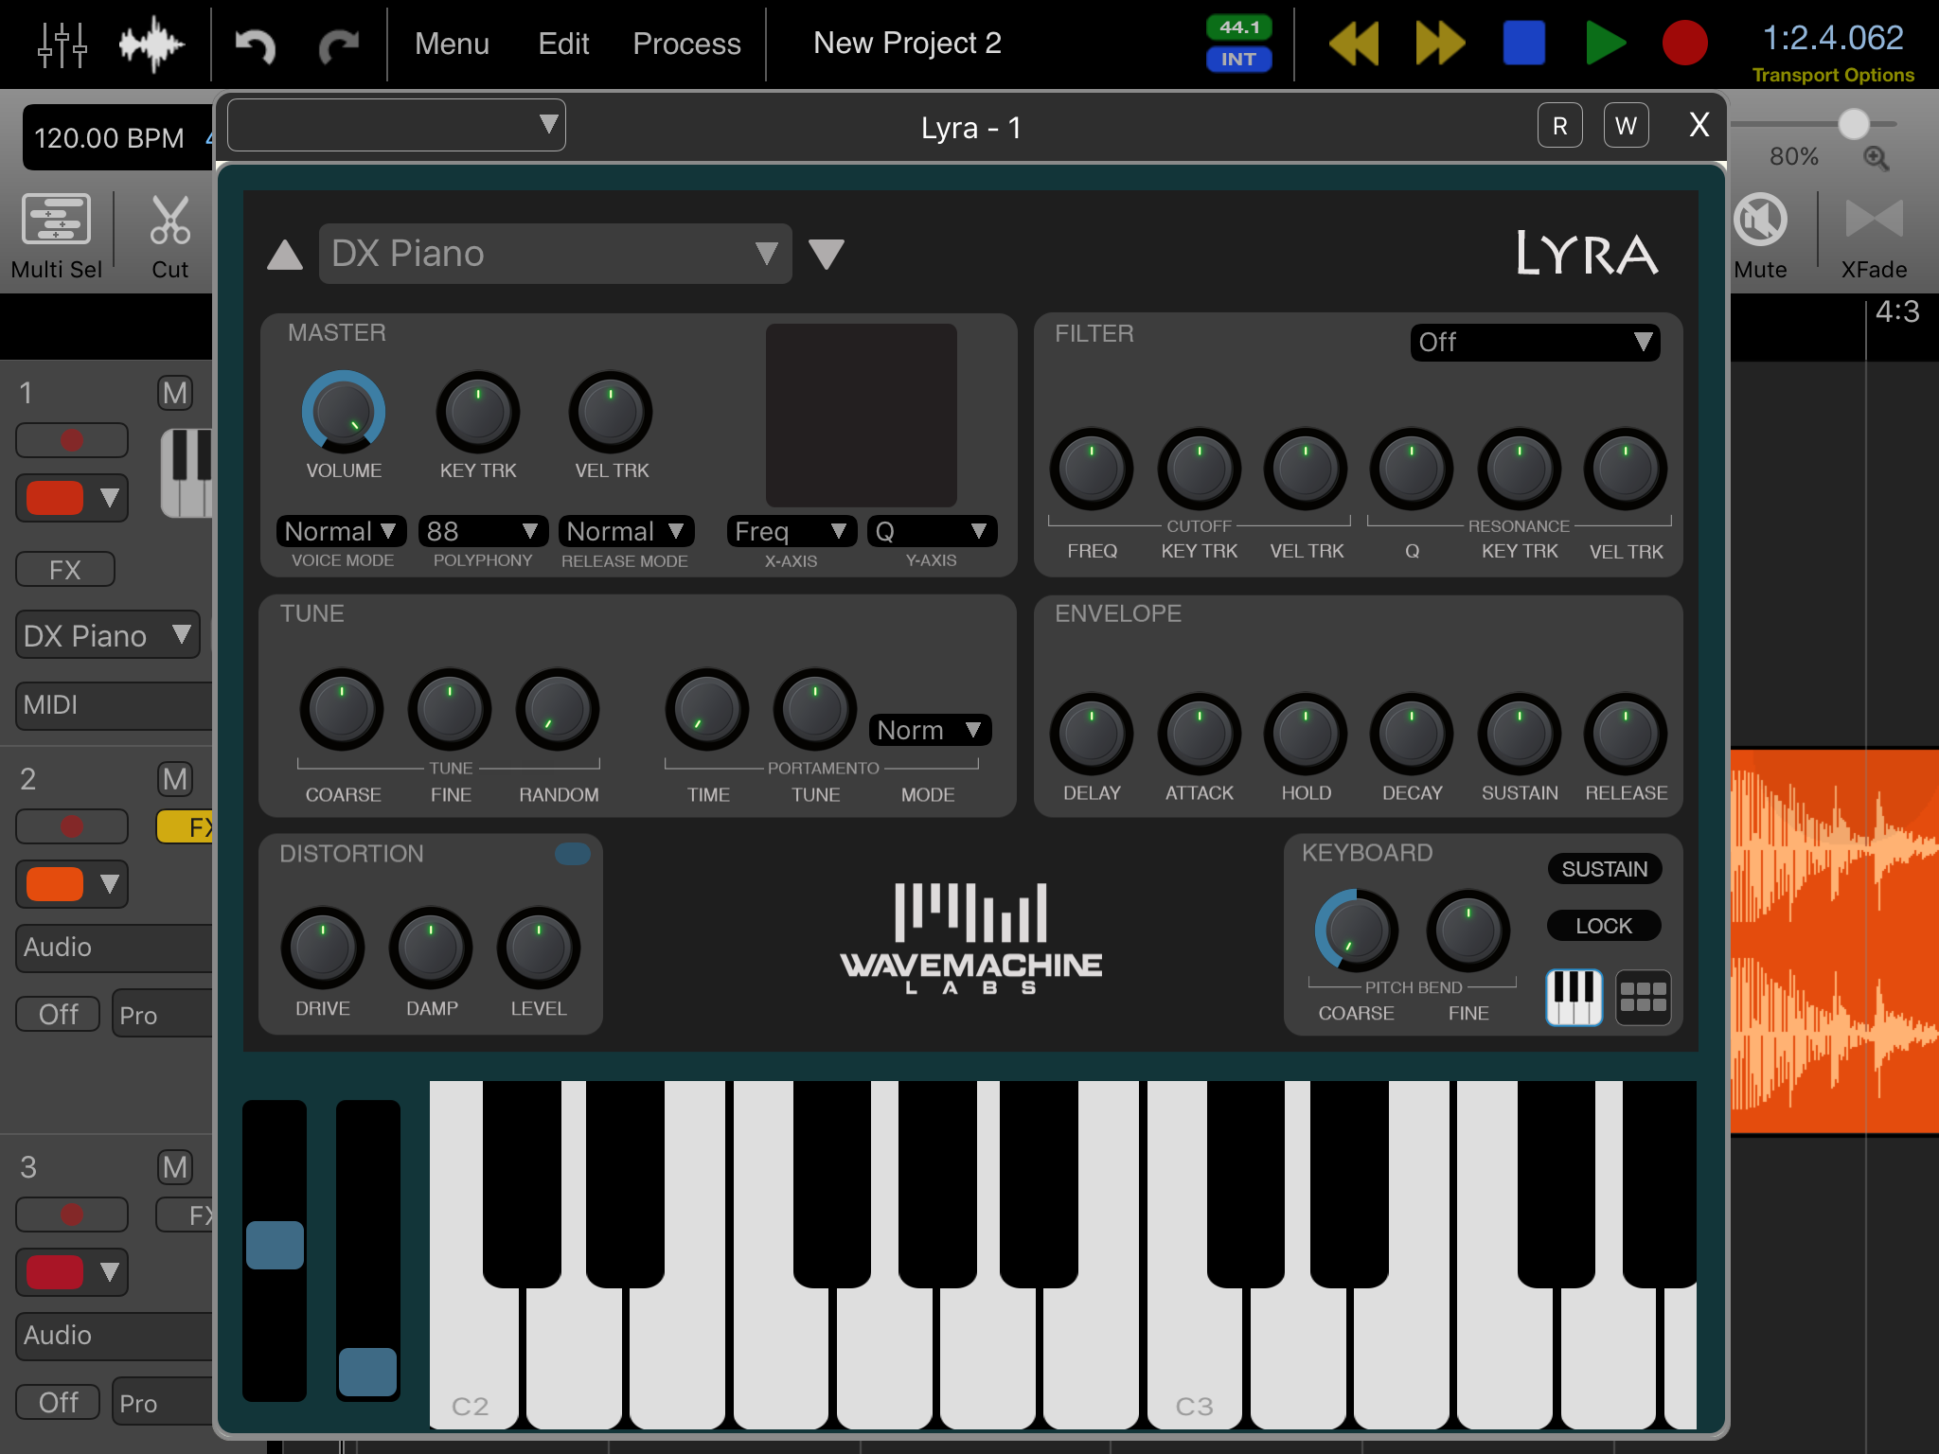Open the Y-AXIS Q dropdown
Viewport: 1939px width, 1454px height.
tap(932, 531)
